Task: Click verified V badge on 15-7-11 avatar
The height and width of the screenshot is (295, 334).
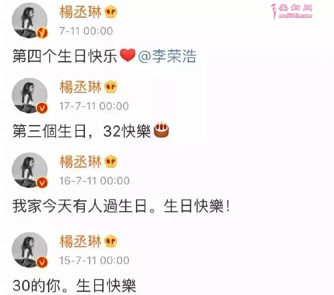Action: coord(42,262)
